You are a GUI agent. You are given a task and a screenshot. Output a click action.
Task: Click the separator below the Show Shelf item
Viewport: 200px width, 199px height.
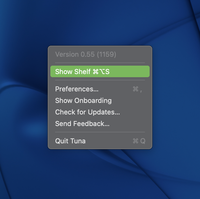pyautogui.click(x=100, y=80)
